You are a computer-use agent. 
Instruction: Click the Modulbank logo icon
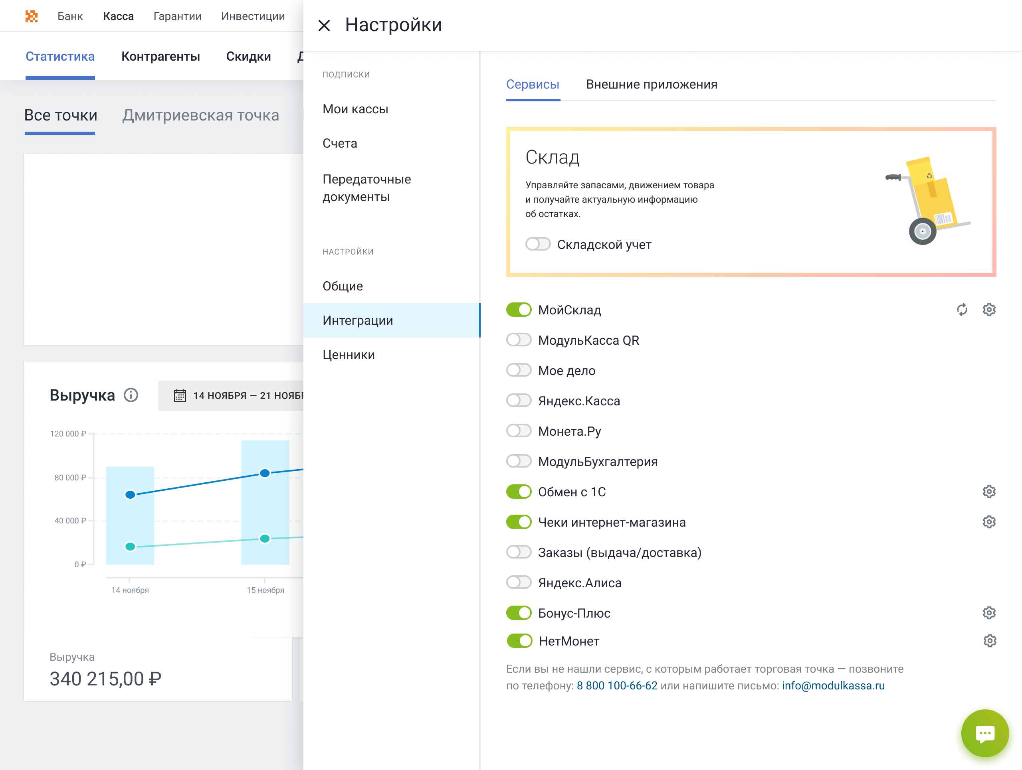pos(31,16)
